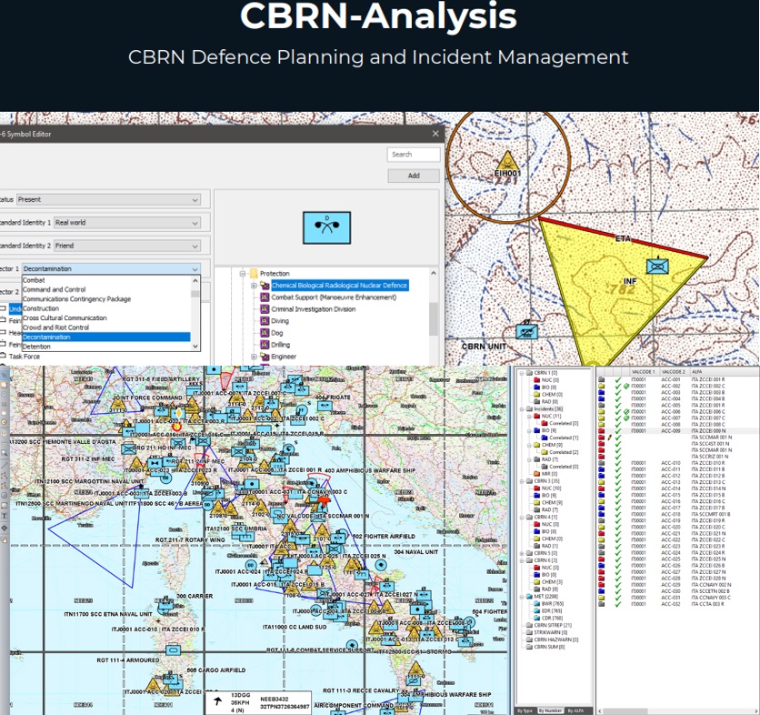Viewport: 760px width, 715px height.
Task: Click the Diving symbol icon in tree
Action: [x=265, y=321]
